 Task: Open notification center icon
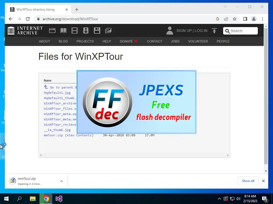(x=265, y=199)
